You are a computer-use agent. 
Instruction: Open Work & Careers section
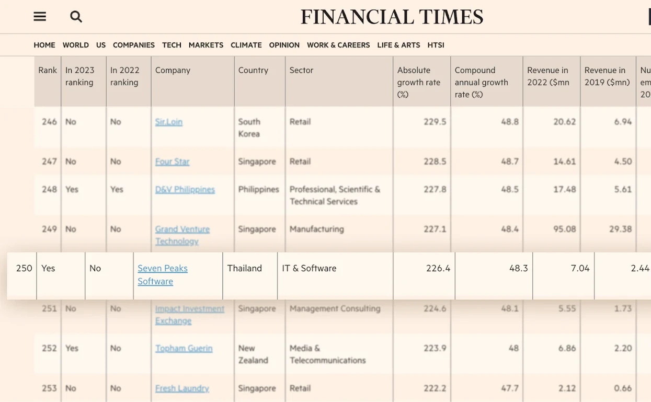pos(338,45)
